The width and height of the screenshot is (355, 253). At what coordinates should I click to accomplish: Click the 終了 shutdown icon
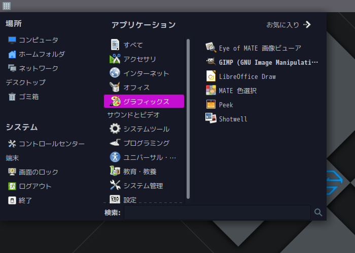(12, 200)
